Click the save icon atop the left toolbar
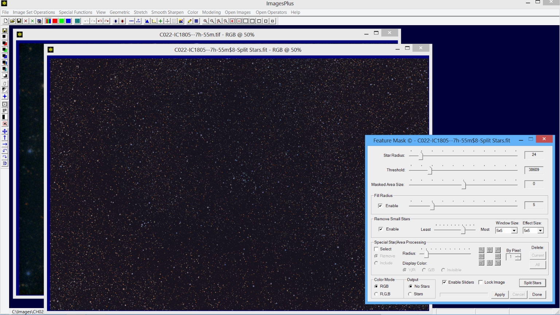 [x=5, y=31]
